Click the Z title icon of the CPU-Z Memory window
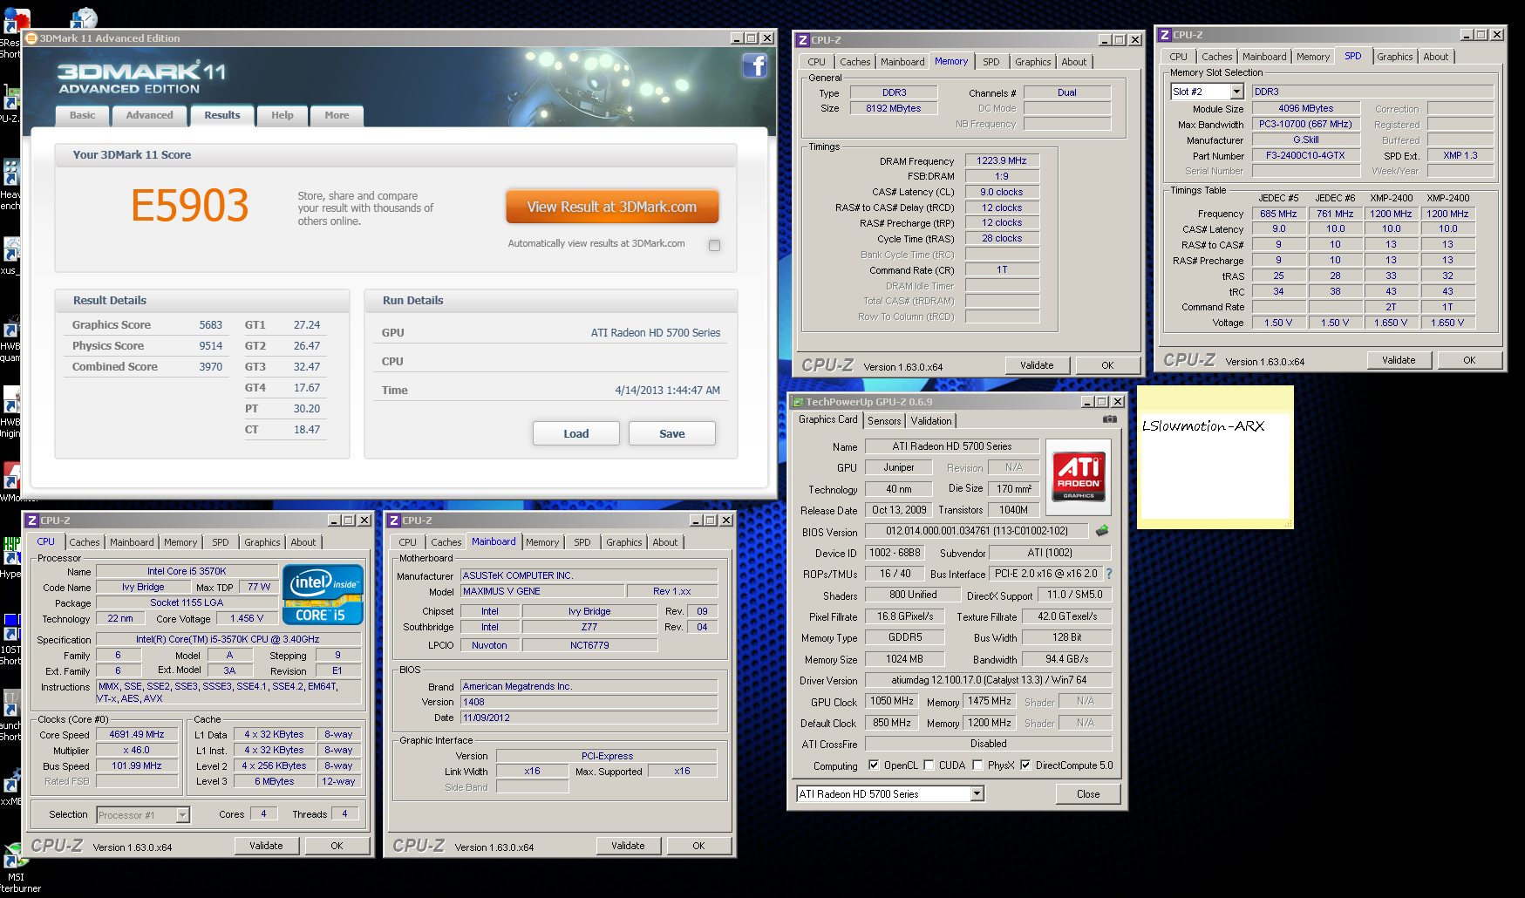The height and width of the screenshot is (898, 1525). click(803, 40)
